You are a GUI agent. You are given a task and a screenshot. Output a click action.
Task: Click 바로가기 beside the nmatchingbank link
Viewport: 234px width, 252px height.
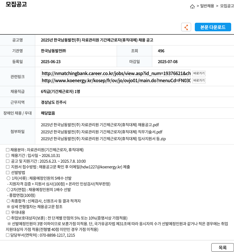[199, 73]
